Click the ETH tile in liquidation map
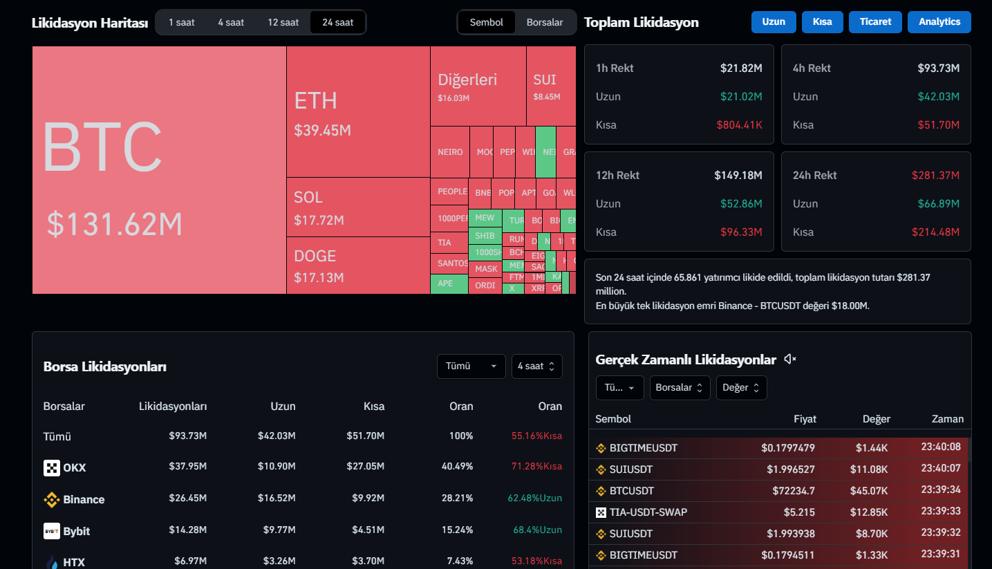The image size is (992, 569). (x=358, y=111)
